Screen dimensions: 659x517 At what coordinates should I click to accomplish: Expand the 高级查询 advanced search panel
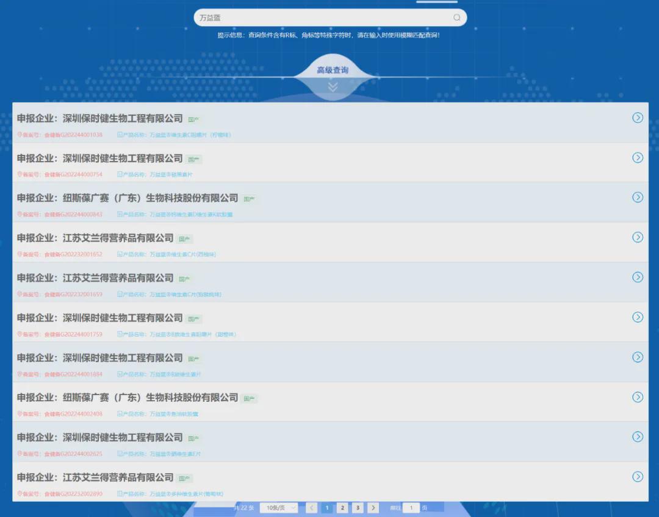[x=333, y=70]
